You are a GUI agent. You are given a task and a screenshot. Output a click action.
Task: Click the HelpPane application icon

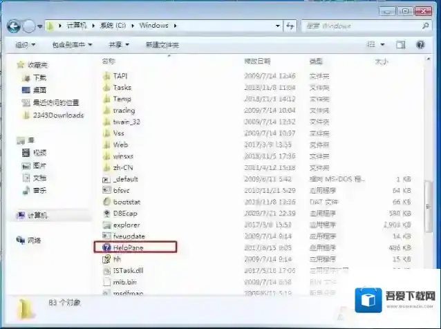[106, 247]
